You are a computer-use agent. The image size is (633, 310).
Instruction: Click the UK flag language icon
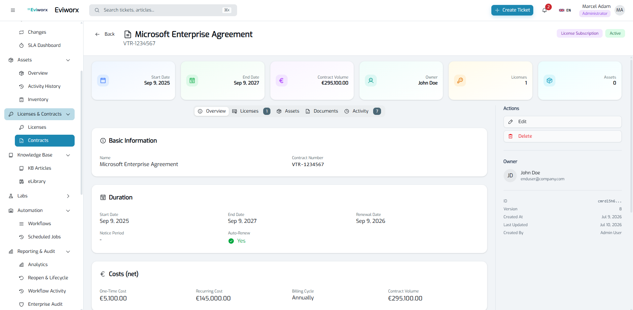(561, 10)
